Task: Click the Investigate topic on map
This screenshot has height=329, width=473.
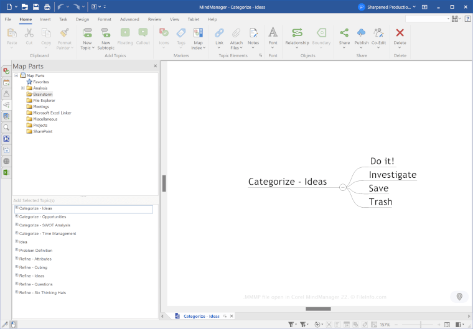Action: pyautogui.click(x=392, y=175)
